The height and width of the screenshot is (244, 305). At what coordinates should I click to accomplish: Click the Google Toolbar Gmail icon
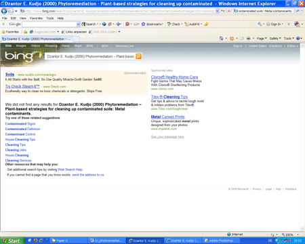point(110,24)
